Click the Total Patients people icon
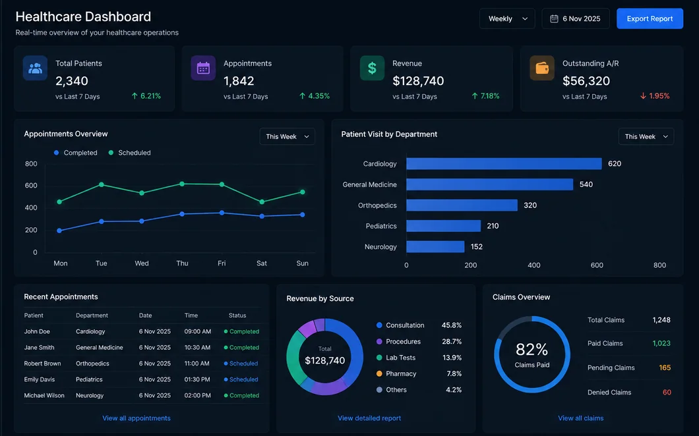Viewport: 699px width, 436px height. point(35,68)
